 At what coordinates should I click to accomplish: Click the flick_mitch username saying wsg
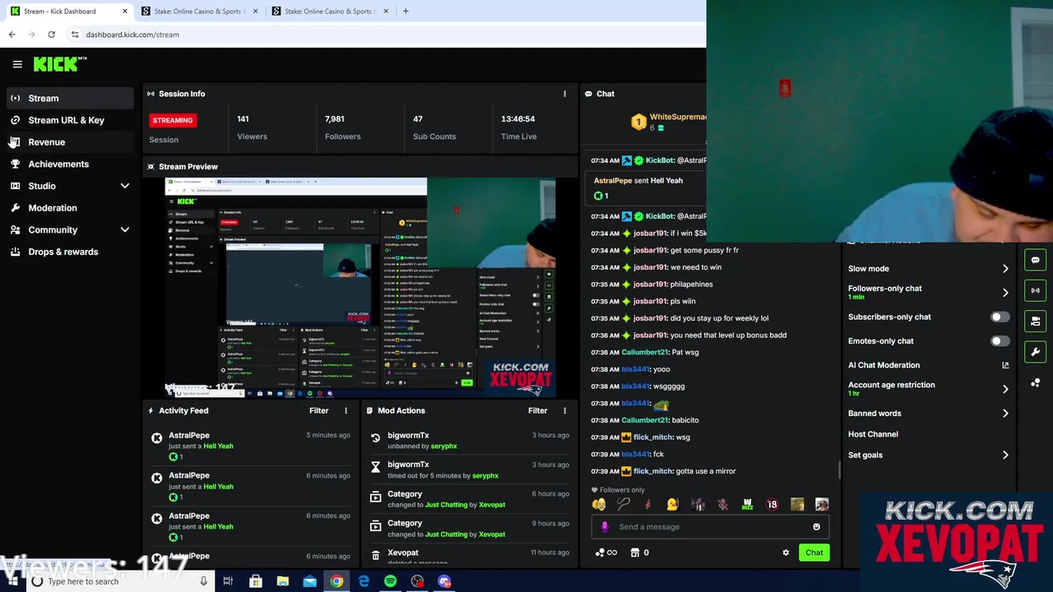(653, 437)
